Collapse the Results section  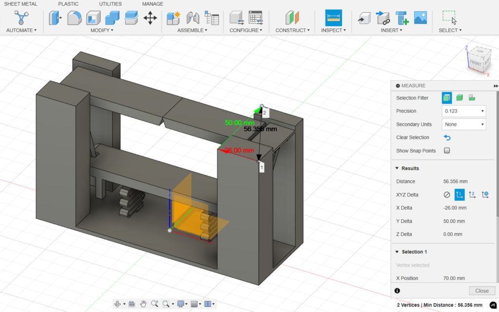[x=397, y=168]
